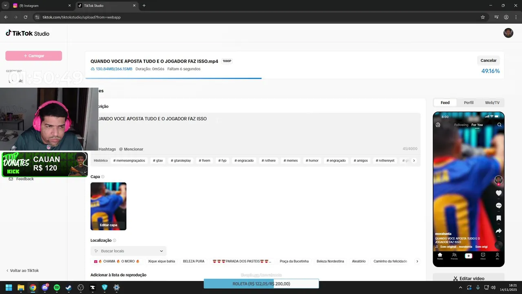Add the # gtaroleplay hashtag
Viewport: 522px width, 294px height.
pyautogui.click(x=181, y=160)
